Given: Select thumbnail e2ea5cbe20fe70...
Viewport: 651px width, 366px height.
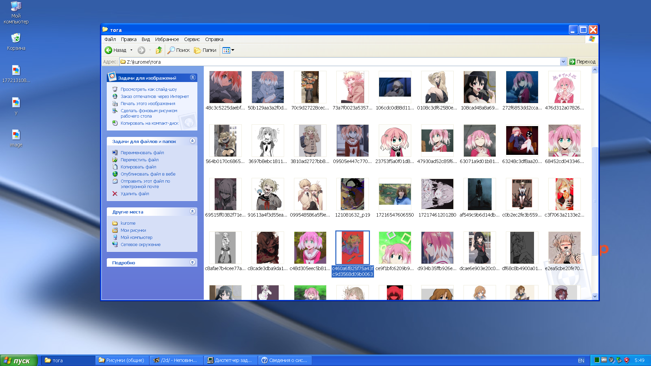Looking at the screenshot, I should (565, 248).
